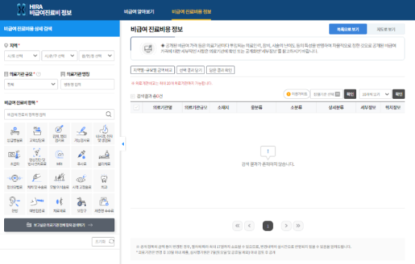Focus the 비급여 진료비 항목명 입력 field

tap(59, 114)
